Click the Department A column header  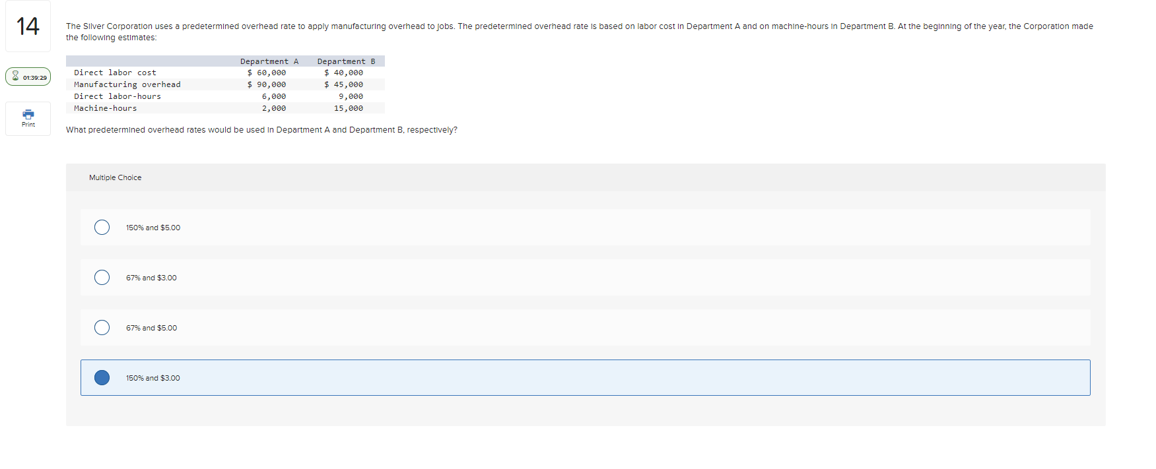(x=269, y=61)
